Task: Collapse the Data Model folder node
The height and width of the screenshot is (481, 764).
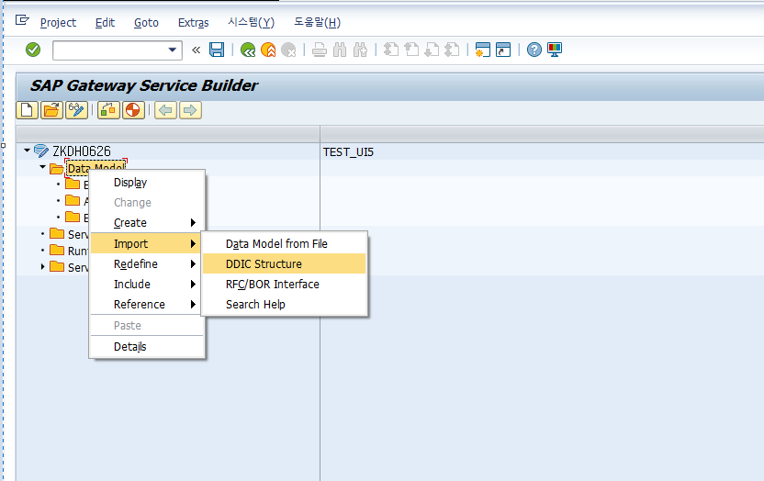Action: [x=42, y=167]
